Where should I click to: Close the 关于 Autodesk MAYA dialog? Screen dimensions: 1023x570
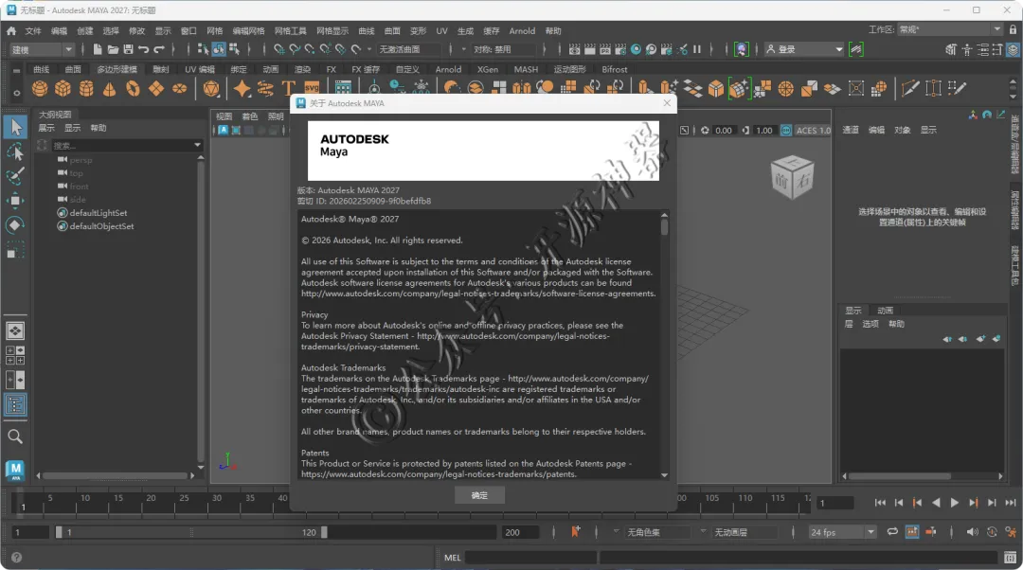667,103
